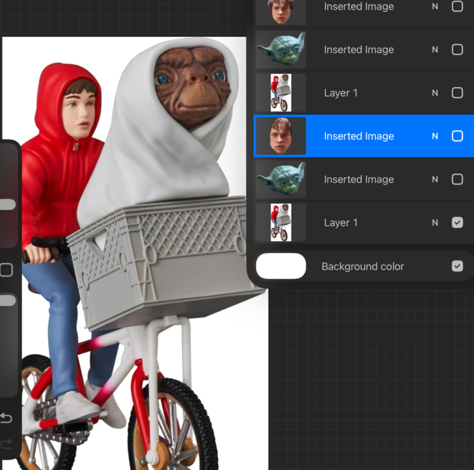Image resolution: width=474 pixels, height=470 pixels.
Task: Enable visibility of the unchecked Layer 1
Action: coord(457,93)
